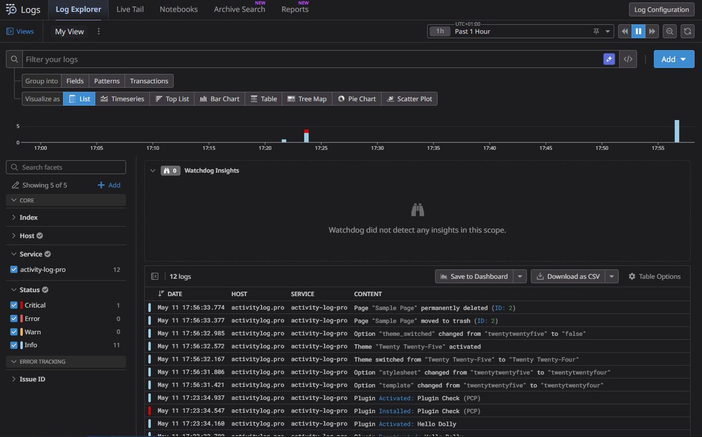702x437 pixels.
Task: Pin the time range selector
Action: point(596,32)
